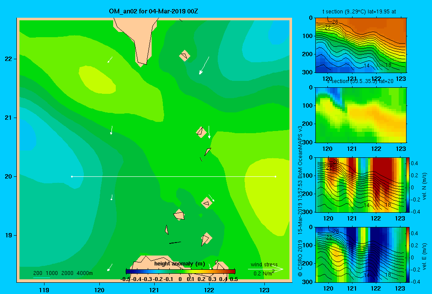Click the longitude 123 label below main map
Screen dimensions: 432x294
pos(264,290)
